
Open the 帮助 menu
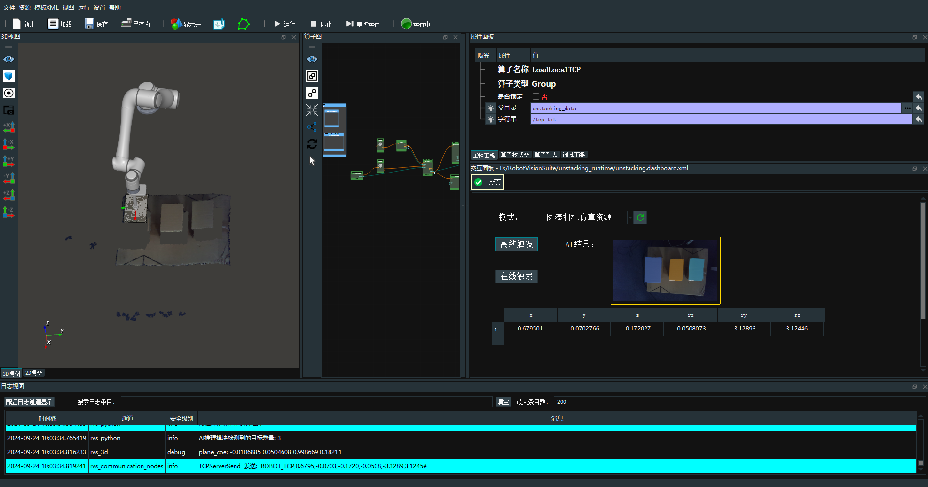[x=115, y=7]
